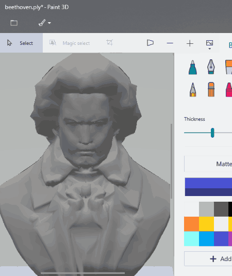Select the Crop tool icon

click(109, 43)
